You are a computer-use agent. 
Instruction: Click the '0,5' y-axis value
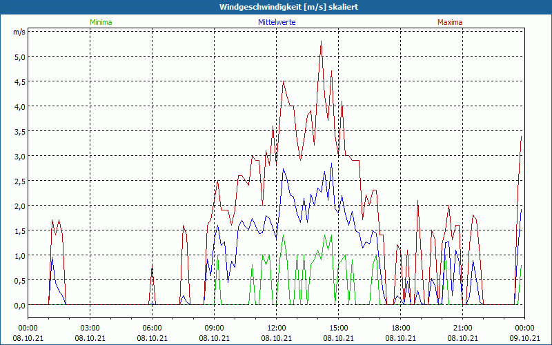tap(20, 281)
